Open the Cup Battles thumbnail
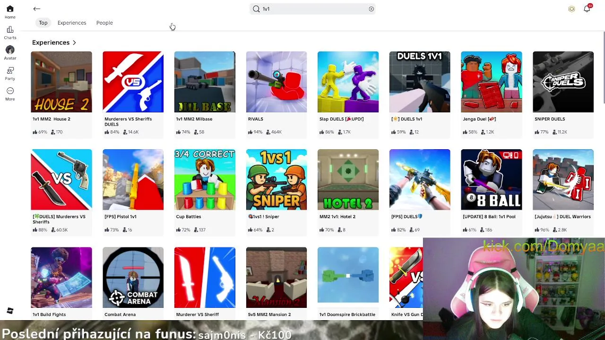This screenshot has width=605, height=340. 205,179
